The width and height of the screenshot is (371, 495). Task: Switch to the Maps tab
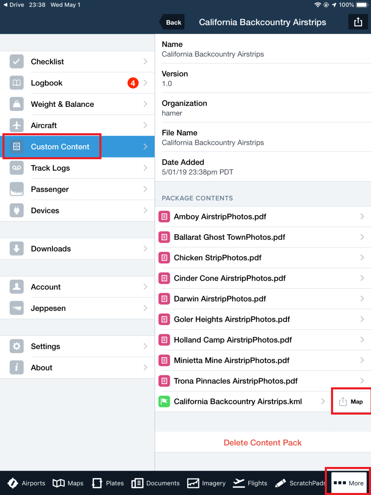(68, 483)
